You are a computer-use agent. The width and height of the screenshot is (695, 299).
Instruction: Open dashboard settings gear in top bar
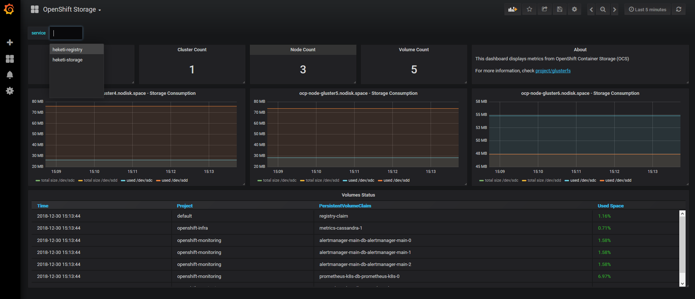[x=575, y=9]
